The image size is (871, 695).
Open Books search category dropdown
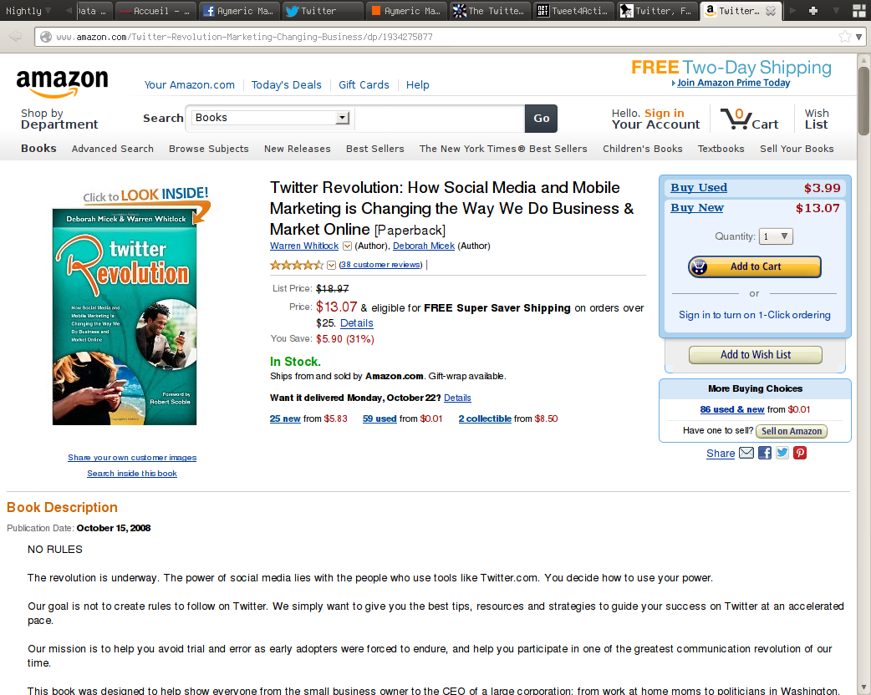(x=271, y=118)
